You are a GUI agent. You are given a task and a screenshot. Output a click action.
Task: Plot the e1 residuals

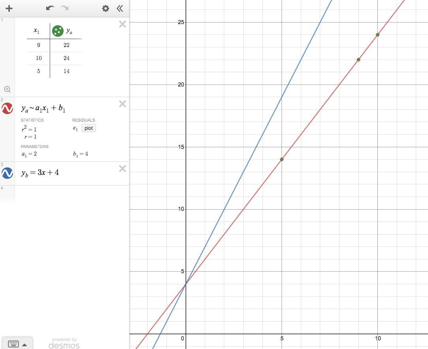[x=89, y=128]
